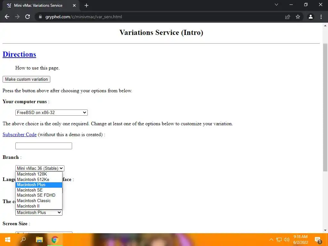Open the Windows Start menu
328x246 pixels.
click(x=8, y=240)
